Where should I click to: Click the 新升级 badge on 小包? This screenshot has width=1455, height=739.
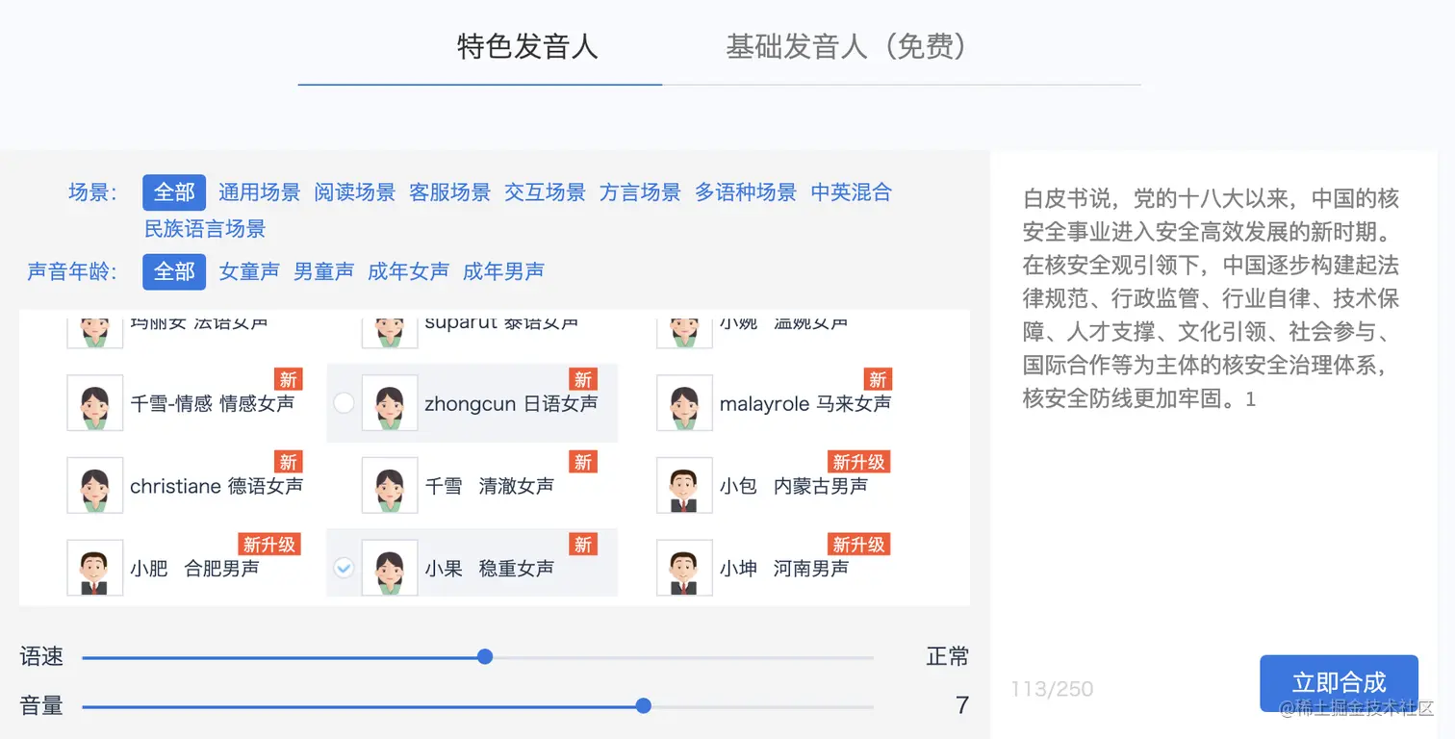coord(858,462)
